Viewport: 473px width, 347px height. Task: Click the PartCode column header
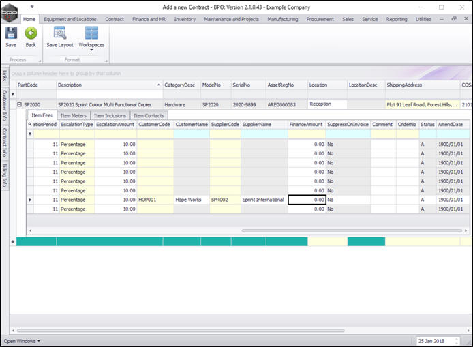tap(36, 85)
